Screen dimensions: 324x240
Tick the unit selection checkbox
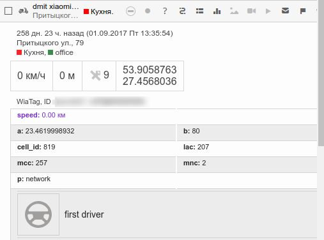coord(8,11)
